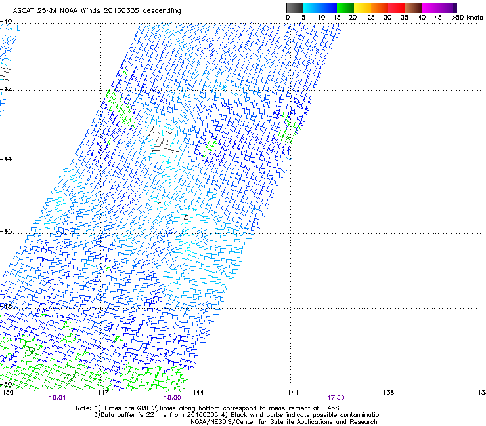Click the 'Data buffer is 22 hrs' note line
The width and height of the screenshot is (486, 426).
(x=238, y=415)
